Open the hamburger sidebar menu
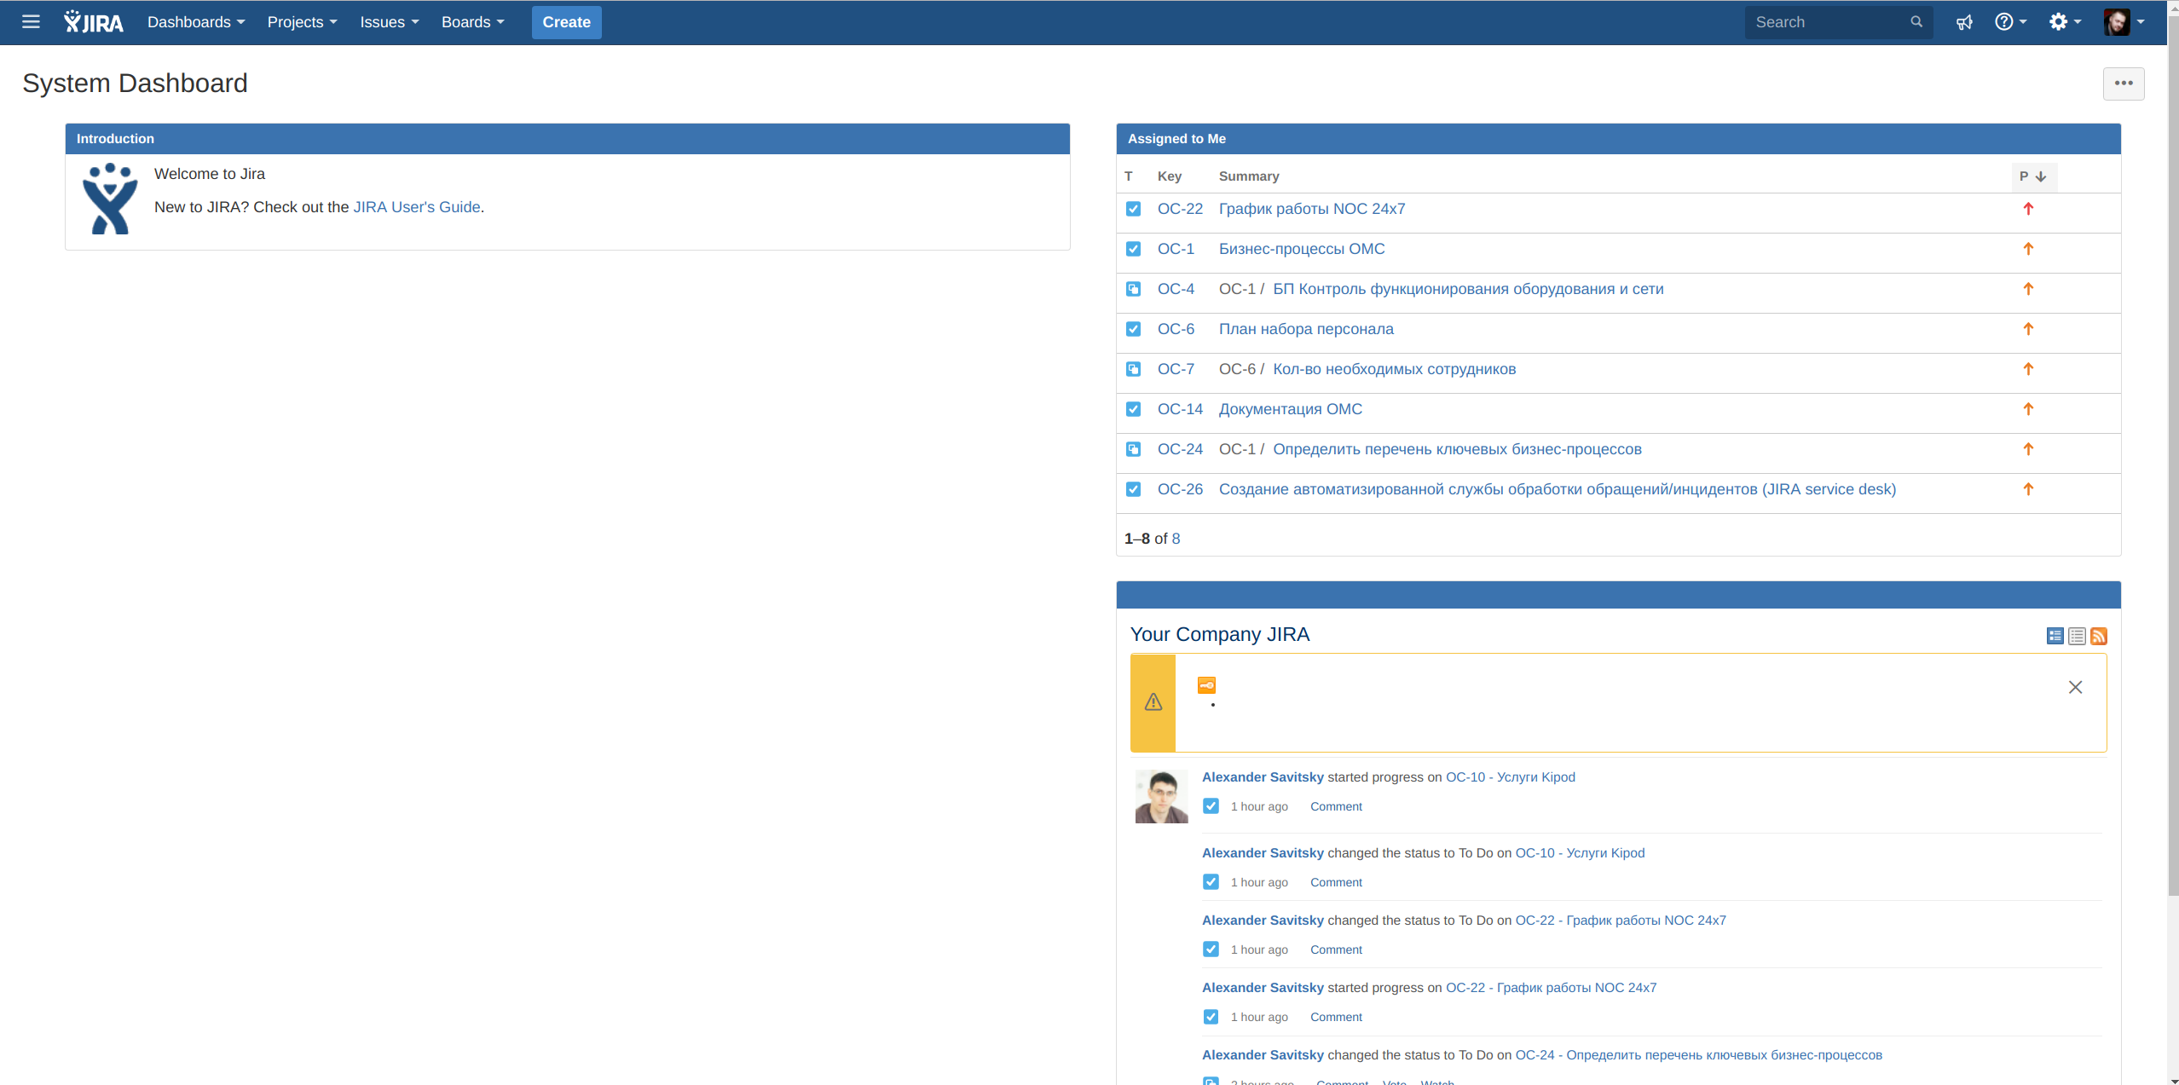Screen dimensions: 2179x1085 (31, 22)
